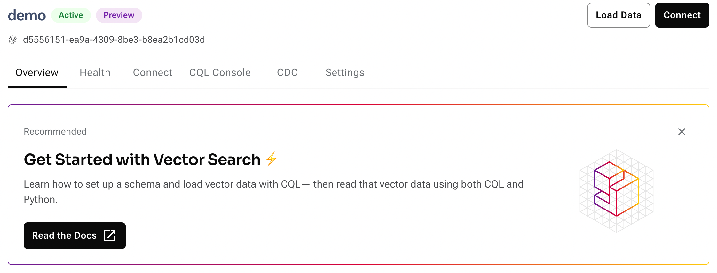Image resolution: width=717 pixels, height=273 pixels.
Task: Click the purple Preview badge
Action: pyautogui.click(x=119, y=15)
